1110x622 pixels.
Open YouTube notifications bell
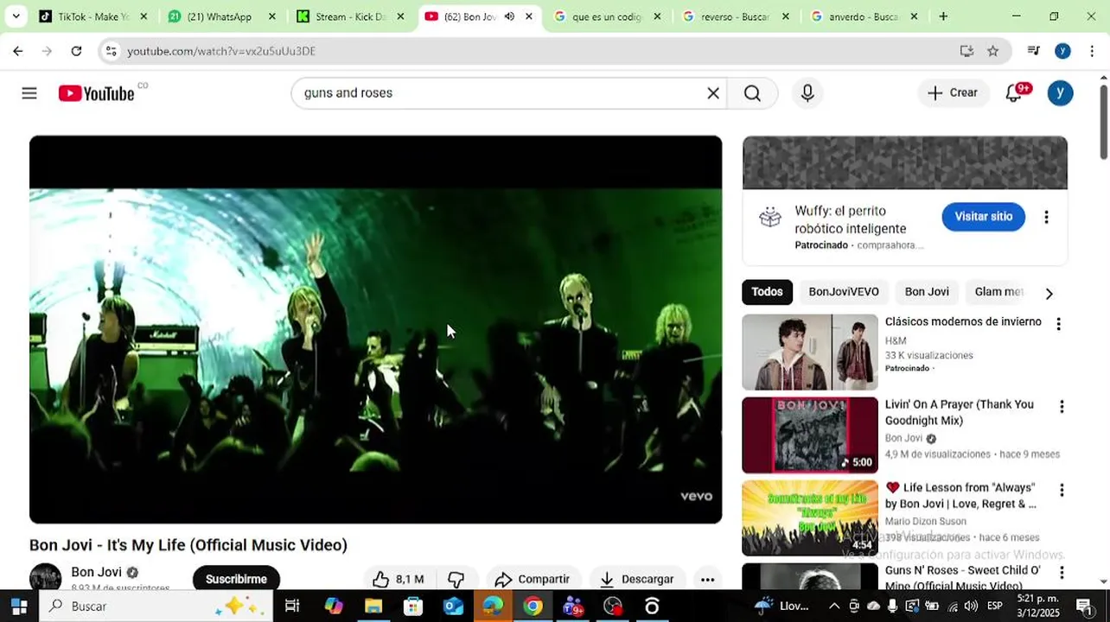(1014, 93)
